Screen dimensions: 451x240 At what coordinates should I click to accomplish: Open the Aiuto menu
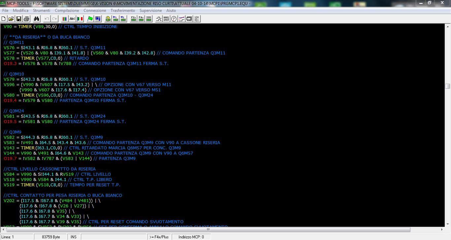(x=171, y=11)
